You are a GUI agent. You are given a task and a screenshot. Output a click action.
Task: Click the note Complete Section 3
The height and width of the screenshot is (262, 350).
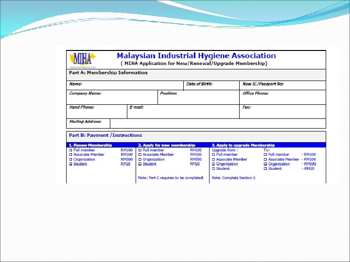tap(234, 178)
